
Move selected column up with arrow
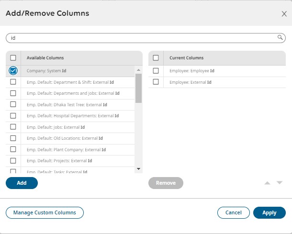(268, 183)
